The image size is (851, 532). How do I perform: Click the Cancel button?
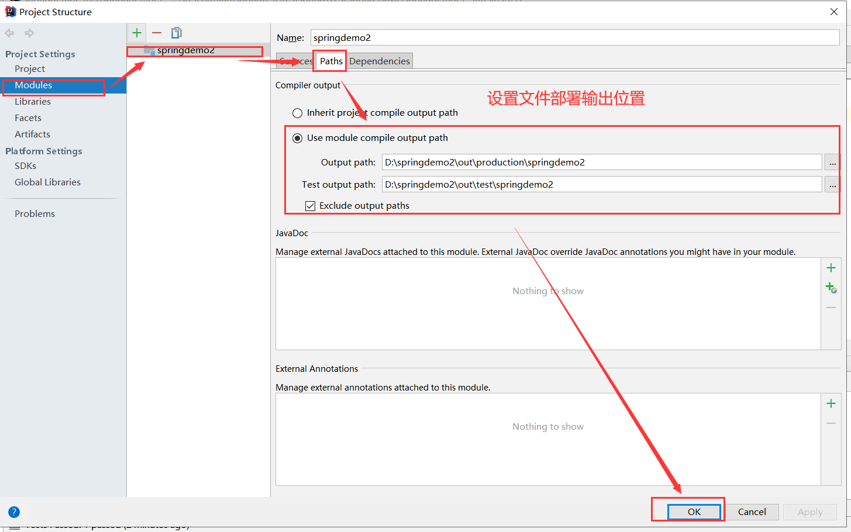[x=752, y=512]
